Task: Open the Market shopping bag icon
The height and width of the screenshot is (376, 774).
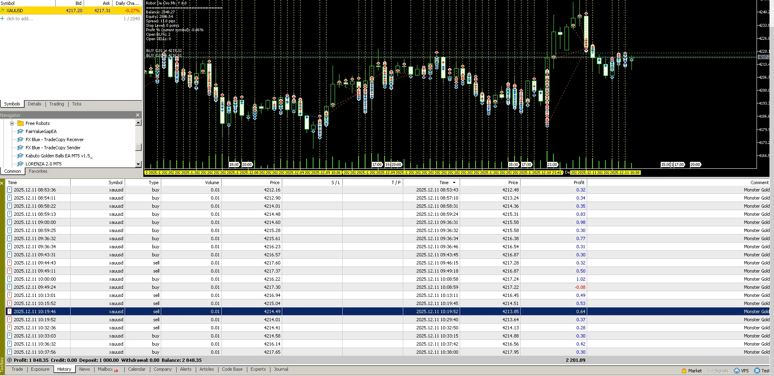Action: [684, 371]
